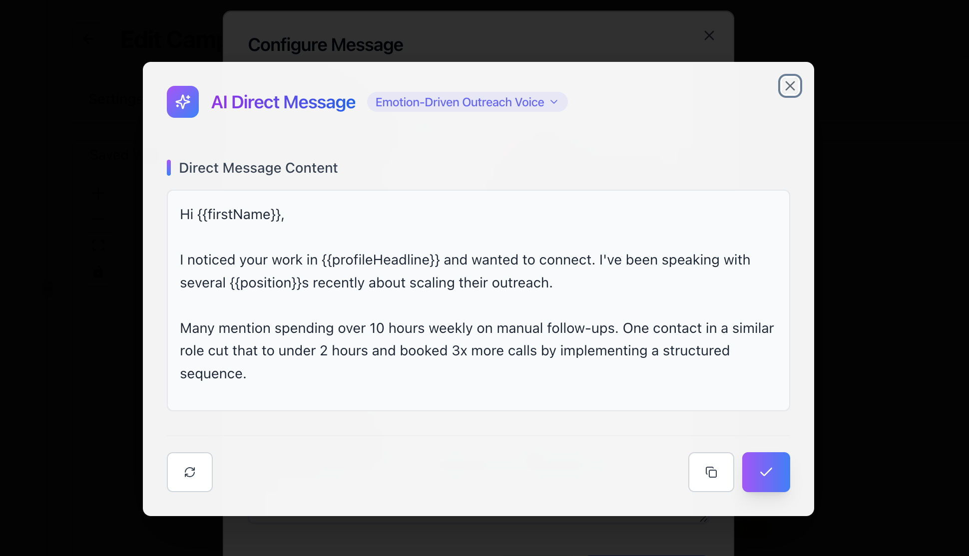Zoom out with the canvas minus icon

[x=98, y=219]
